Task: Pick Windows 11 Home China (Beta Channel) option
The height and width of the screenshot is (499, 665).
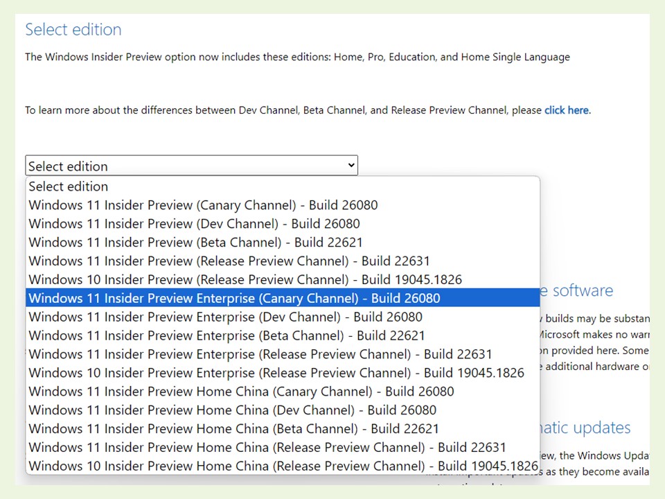Action: coord(283,429)
